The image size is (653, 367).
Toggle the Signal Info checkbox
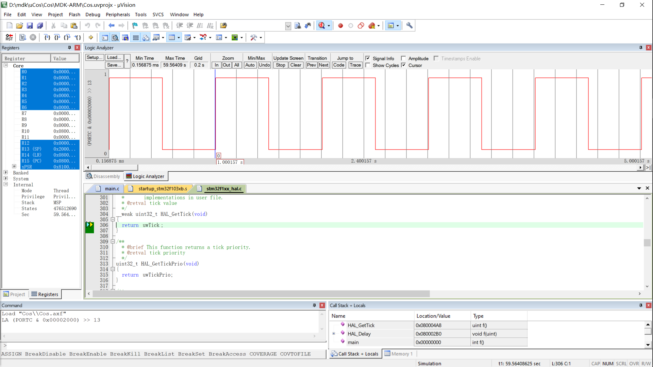368,58
